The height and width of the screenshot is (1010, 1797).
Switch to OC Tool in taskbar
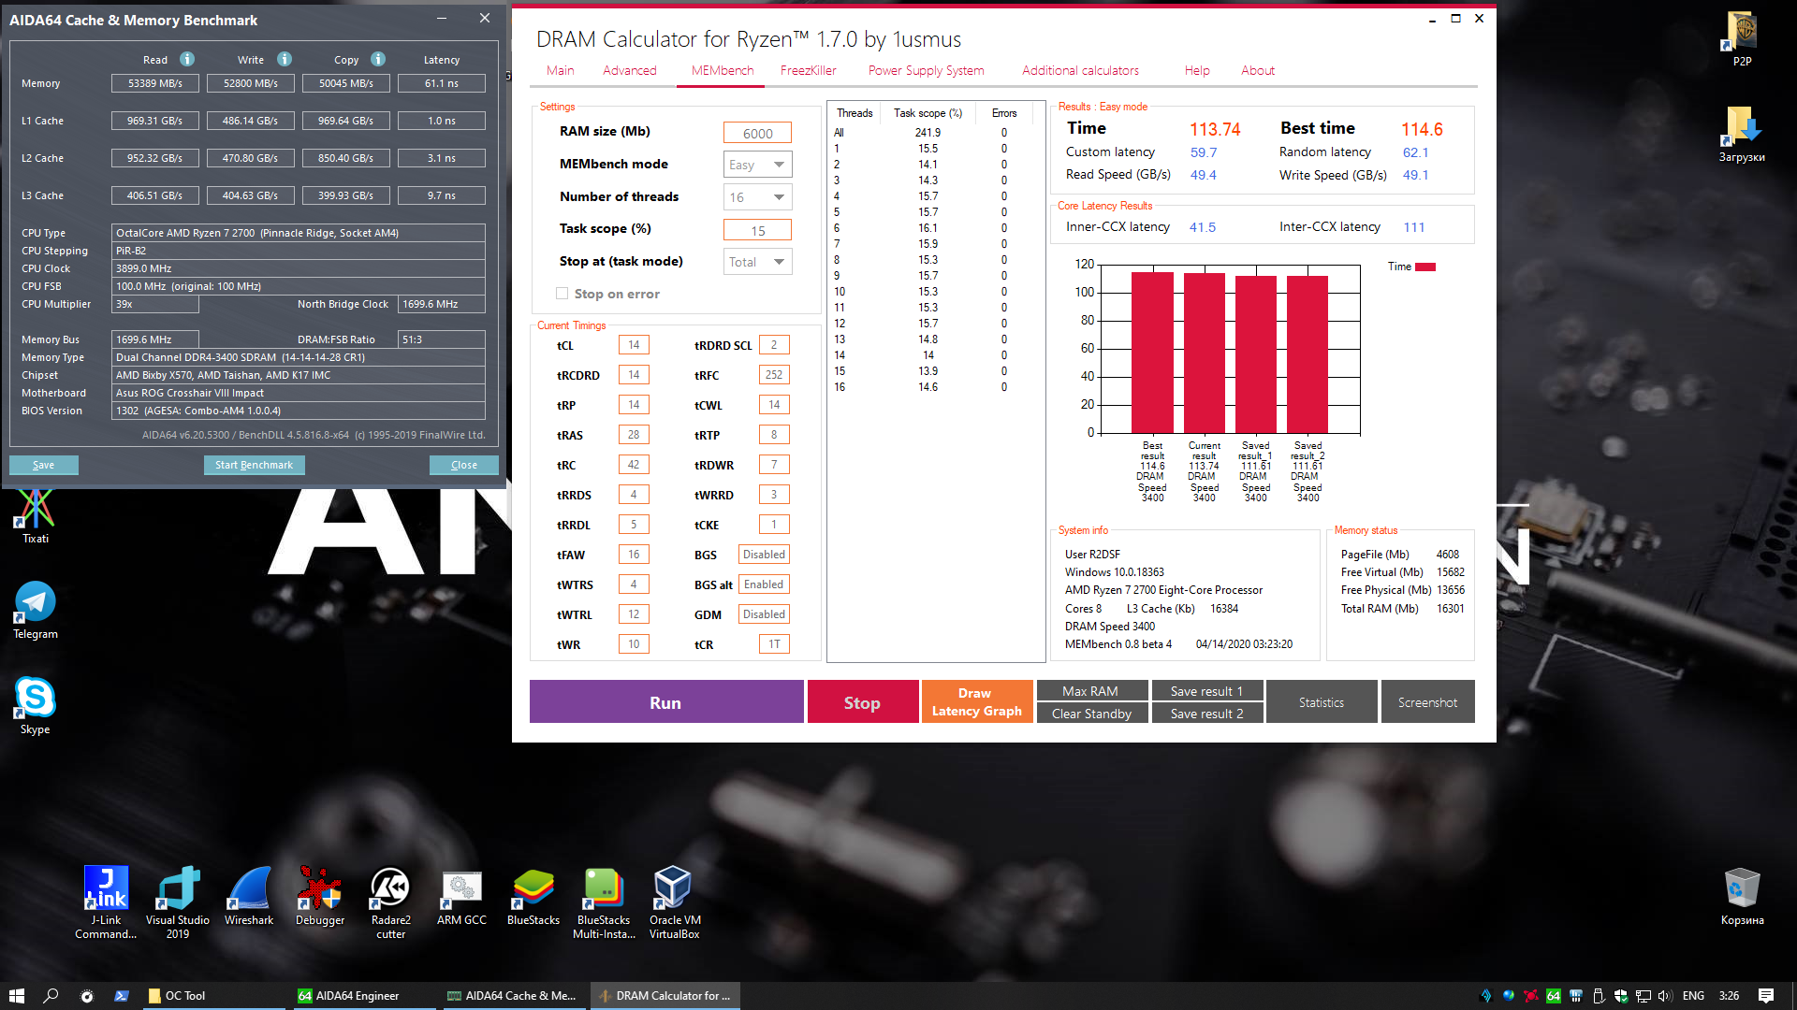click(185, 996)
